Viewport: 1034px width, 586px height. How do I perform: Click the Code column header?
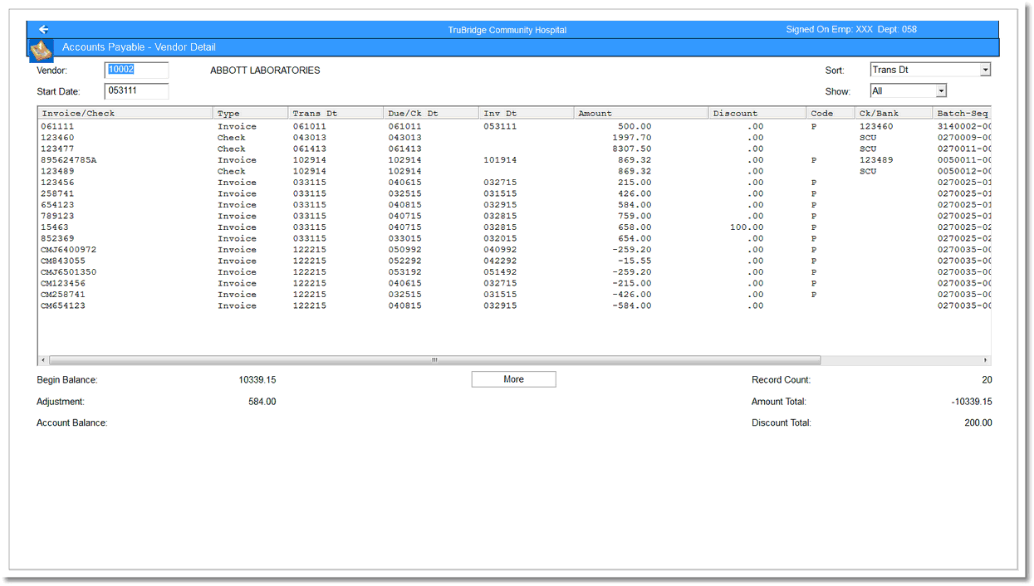point(831,113)
